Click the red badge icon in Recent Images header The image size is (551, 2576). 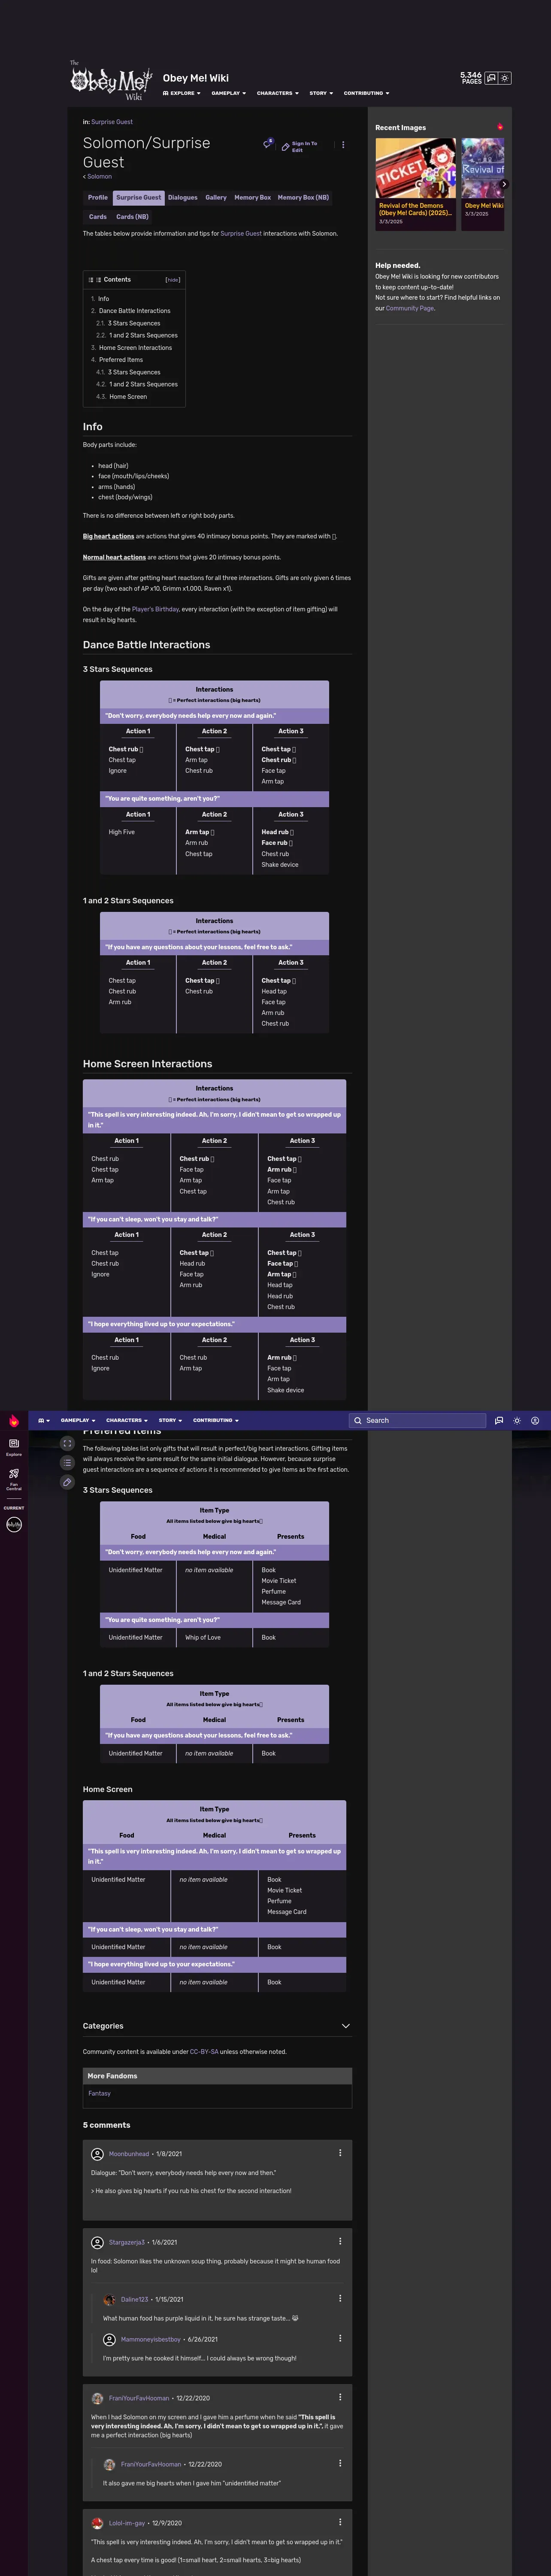click(x=499, y=127)
